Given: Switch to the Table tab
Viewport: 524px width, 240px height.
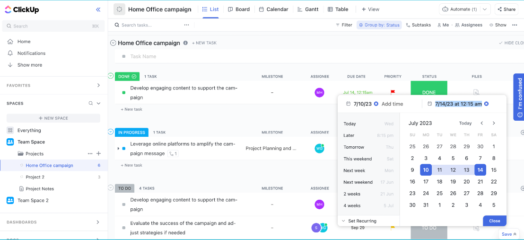Looking at the screenshot, I should (x=338, y=9).
